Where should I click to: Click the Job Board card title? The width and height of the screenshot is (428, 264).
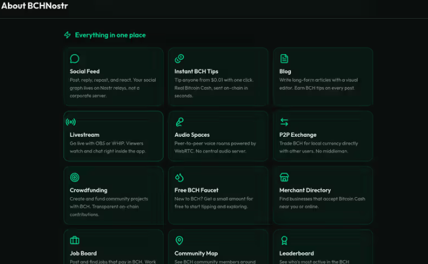[x=83, y=253]
